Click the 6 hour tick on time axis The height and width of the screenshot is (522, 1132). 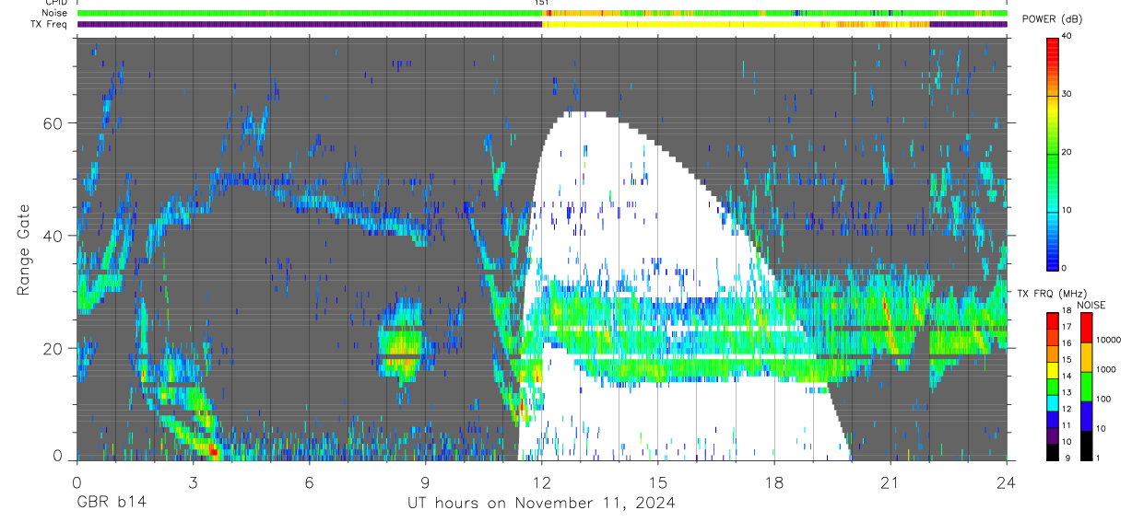[309, 481]
